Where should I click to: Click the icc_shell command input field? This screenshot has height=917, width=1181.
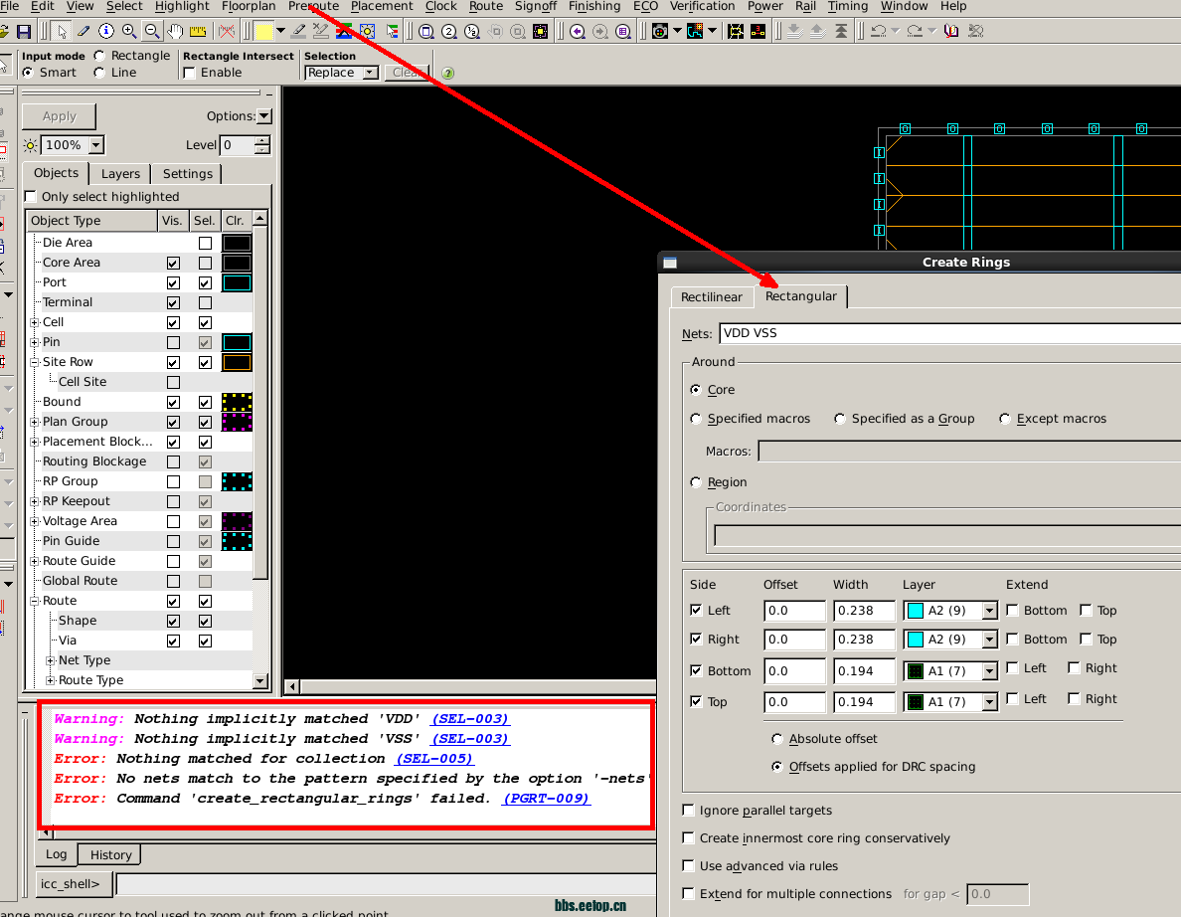[386, 884]
